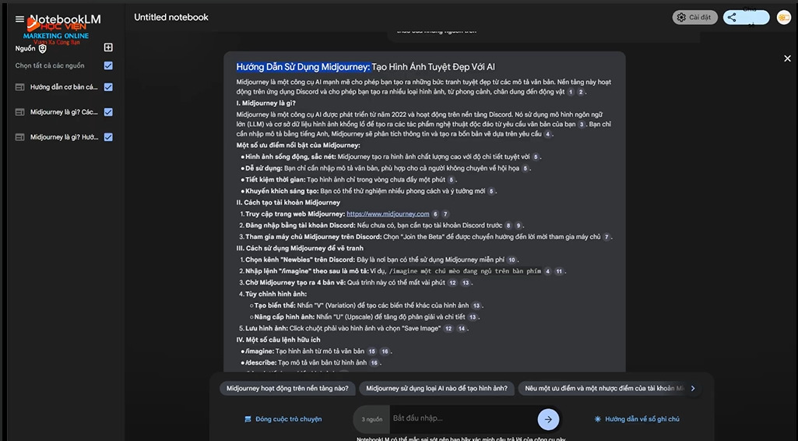Viewport: 798px width, 441px height.
Task: Click the add source plus icon
Action: 108,48
